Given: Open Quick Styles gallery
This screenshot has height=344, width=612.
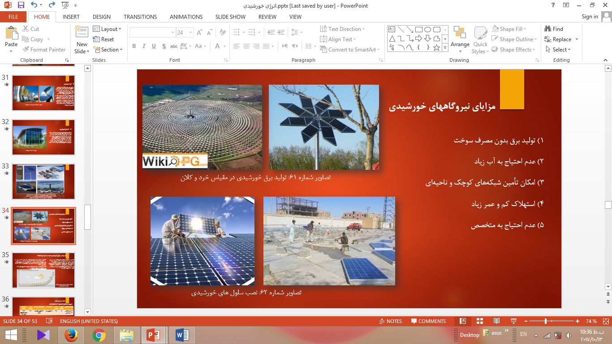Looking at the screenshot, I should pyautogui.click(x=480, y=39).
